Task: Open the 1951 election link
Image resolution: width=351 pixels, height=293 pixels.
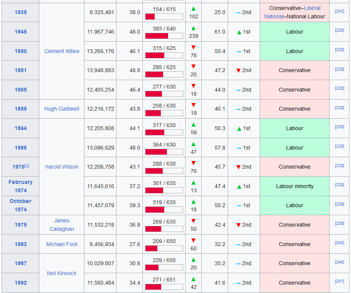Action: pyautogui.click(x=21, y=70)
